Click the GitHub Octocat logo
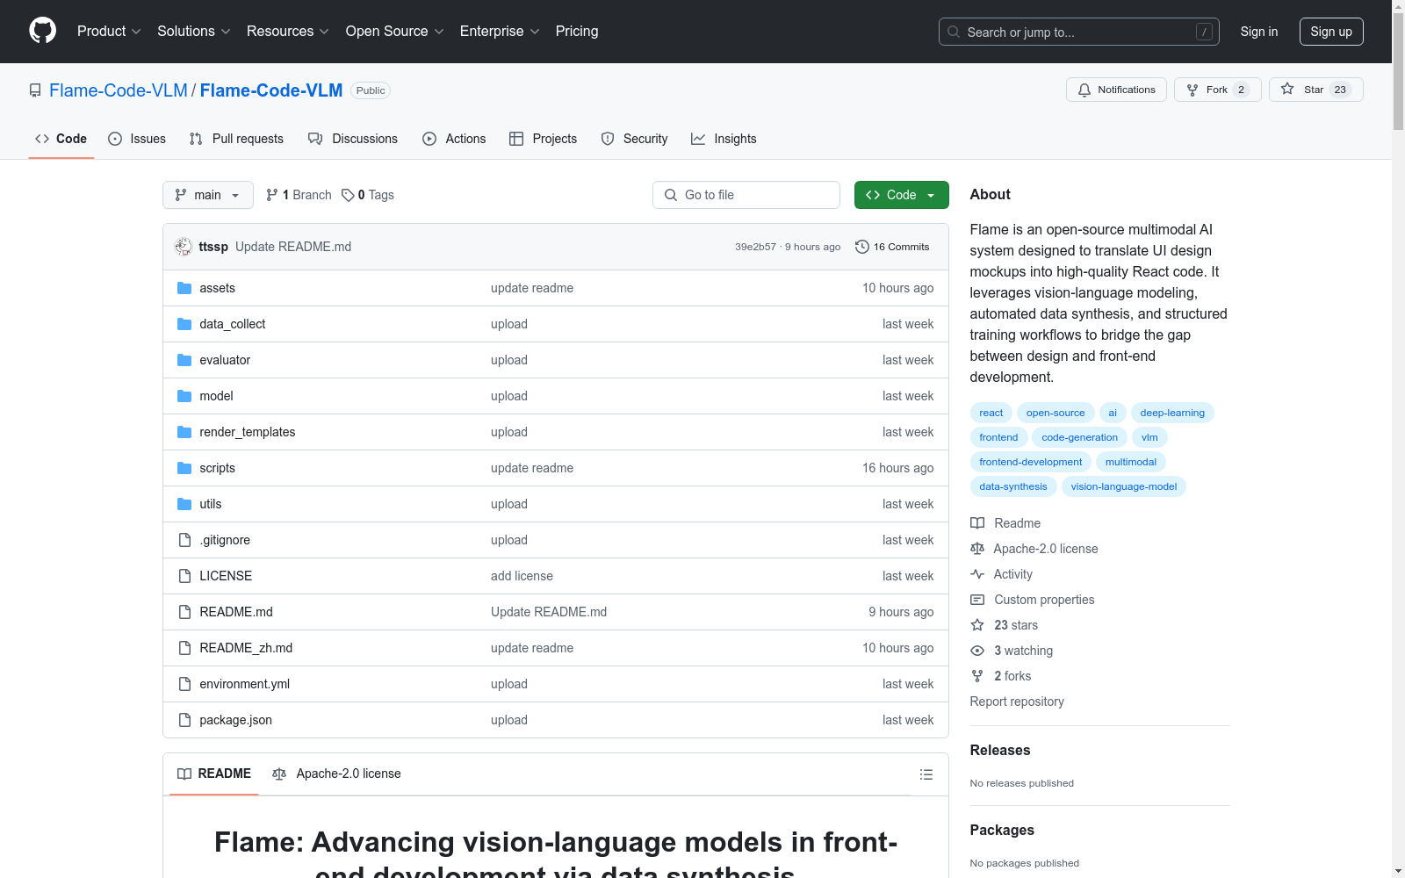The width and height of the screenshot is (1405, 878). point(42,31)
